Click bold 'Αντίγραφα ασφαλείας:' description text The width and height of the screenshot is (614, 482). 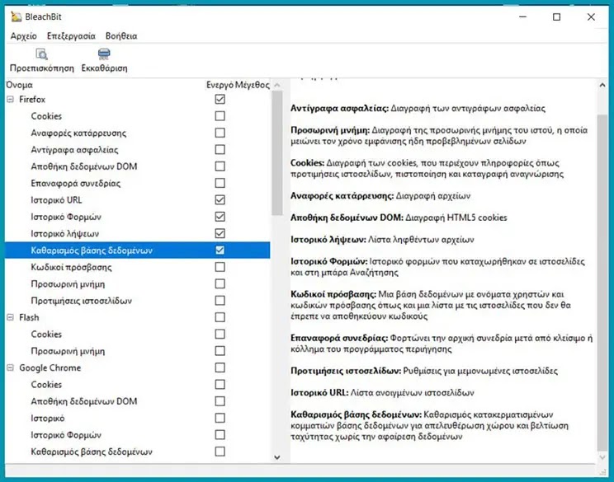point(339,108)
